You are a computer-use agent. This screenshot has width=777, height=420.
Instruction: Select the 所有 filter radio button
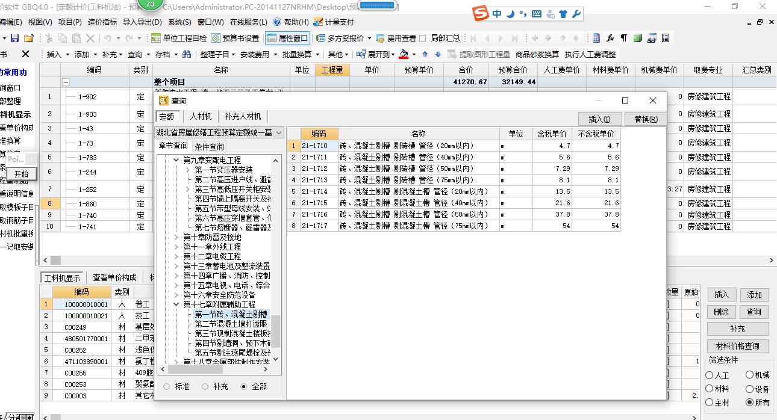tap(749, 403)
